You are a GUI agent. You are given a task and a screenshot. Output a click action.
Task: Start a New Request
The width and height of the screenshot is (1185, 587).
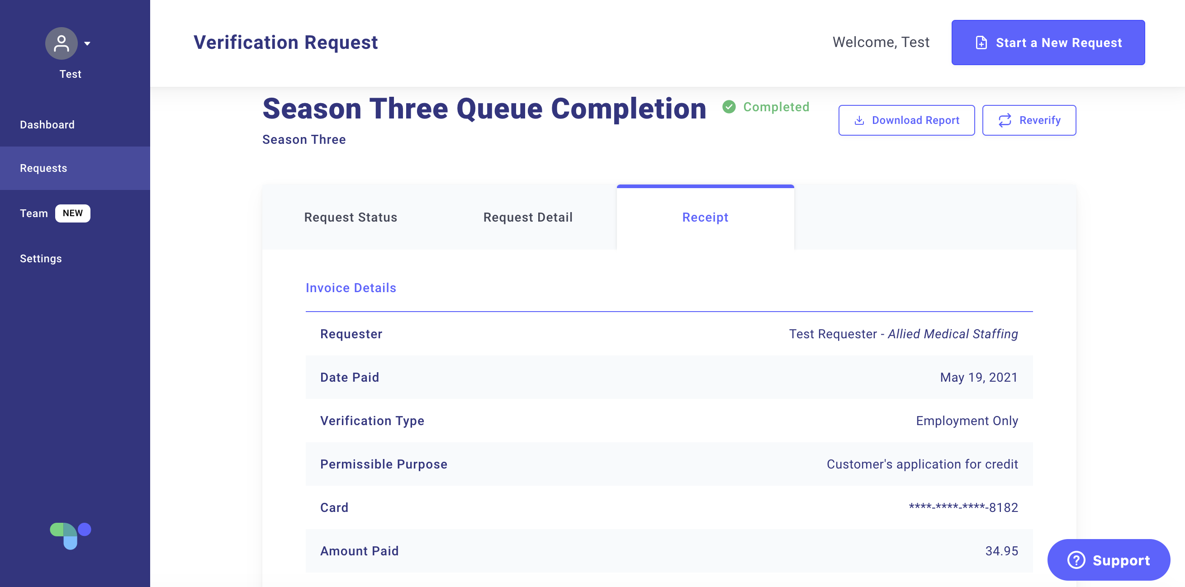point(1048,43)
